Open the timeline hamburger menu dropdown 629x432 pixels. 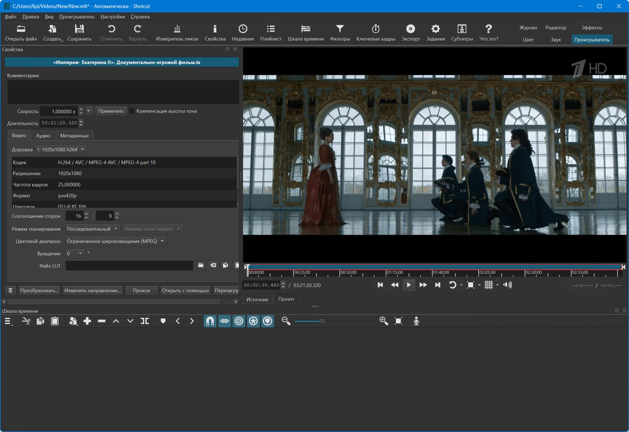9,321
